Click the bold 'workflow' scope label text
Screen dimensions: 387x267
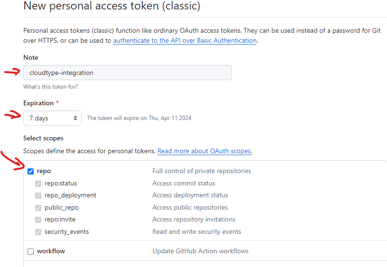[x=51, y=251]
